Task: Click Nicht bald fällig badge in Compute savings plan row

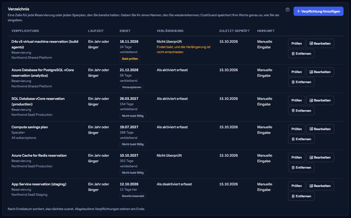Action: tap(133, 144)
